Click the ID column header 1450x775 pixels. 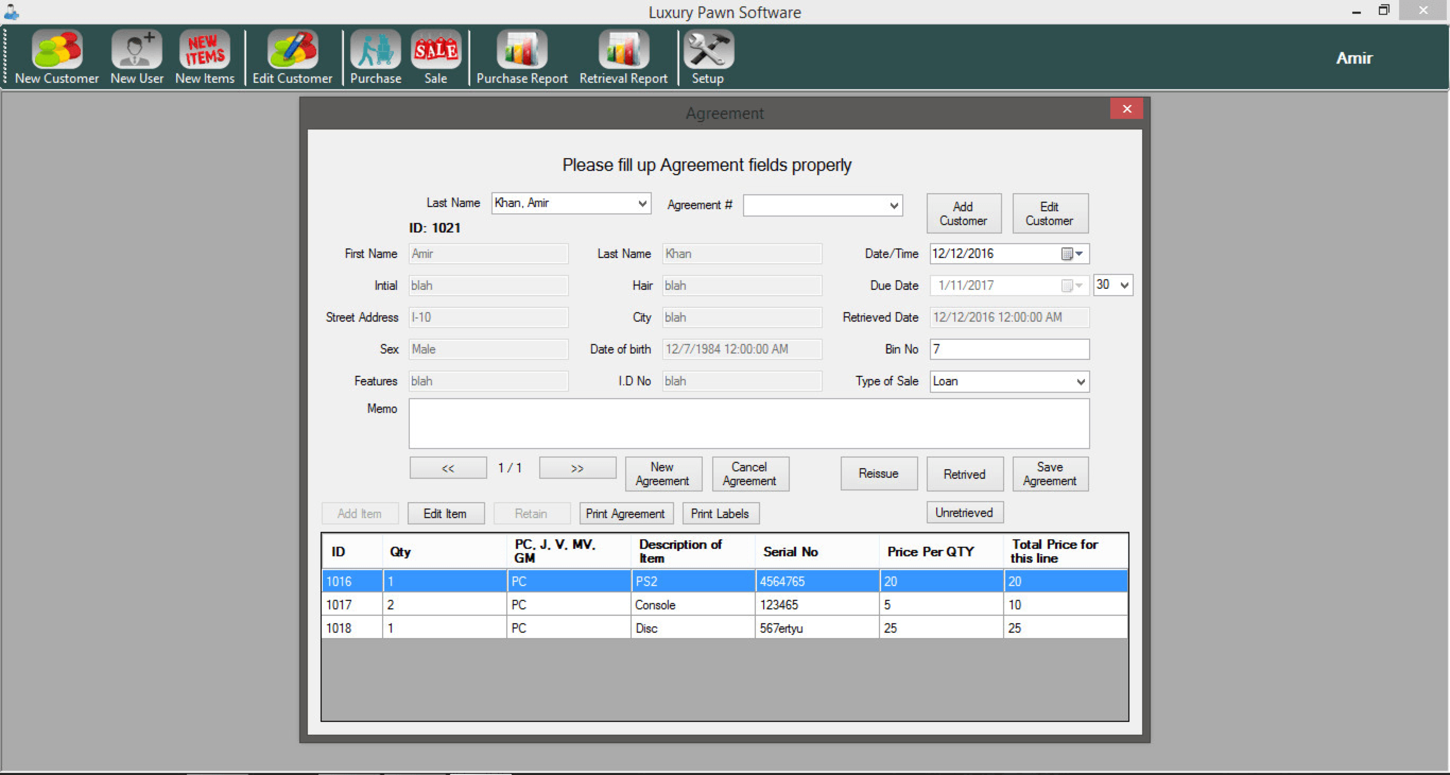352,551
